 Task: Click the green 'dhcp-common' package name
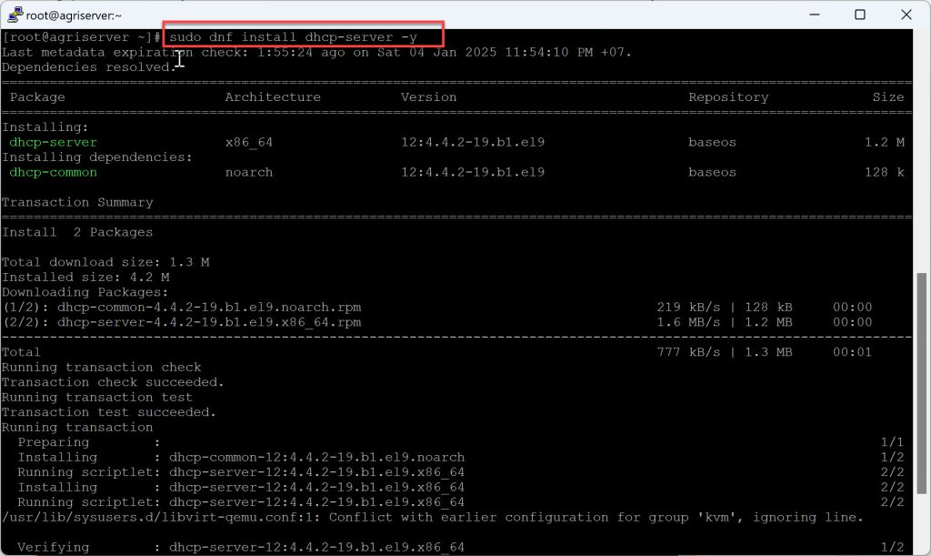pos(53,172)
